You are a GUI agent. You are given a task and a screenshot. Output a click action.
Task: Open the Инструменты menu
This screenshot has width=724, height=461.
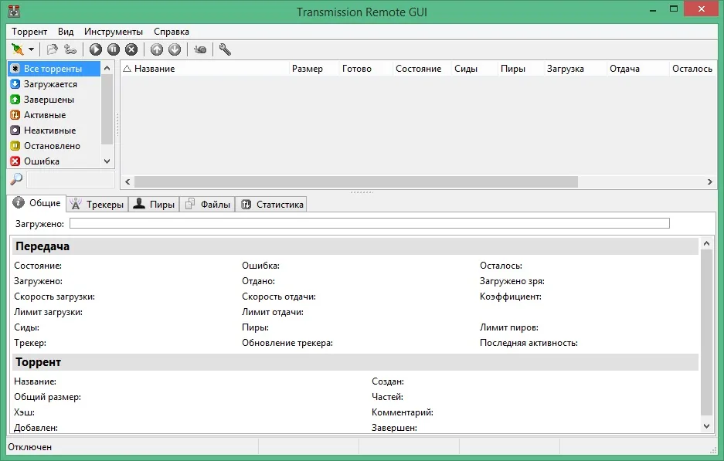(114, 32)
